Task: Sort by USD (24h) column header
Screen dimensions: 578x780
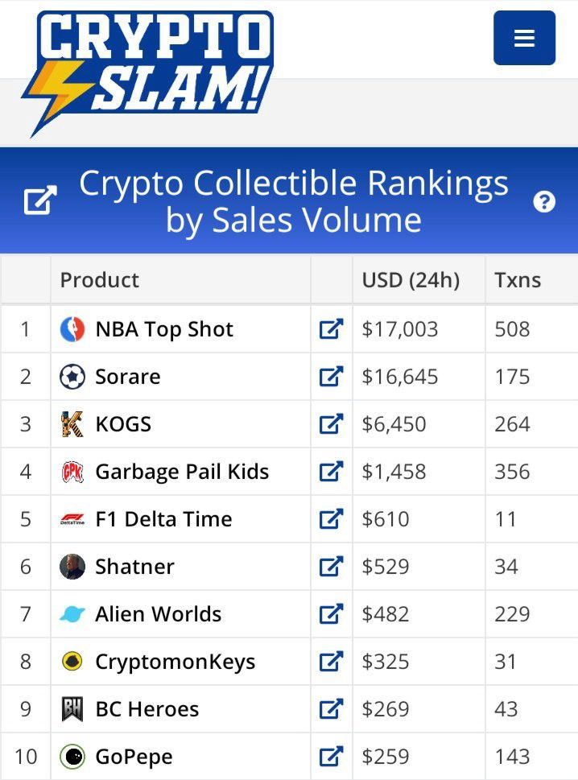Action: coord(411,280)
